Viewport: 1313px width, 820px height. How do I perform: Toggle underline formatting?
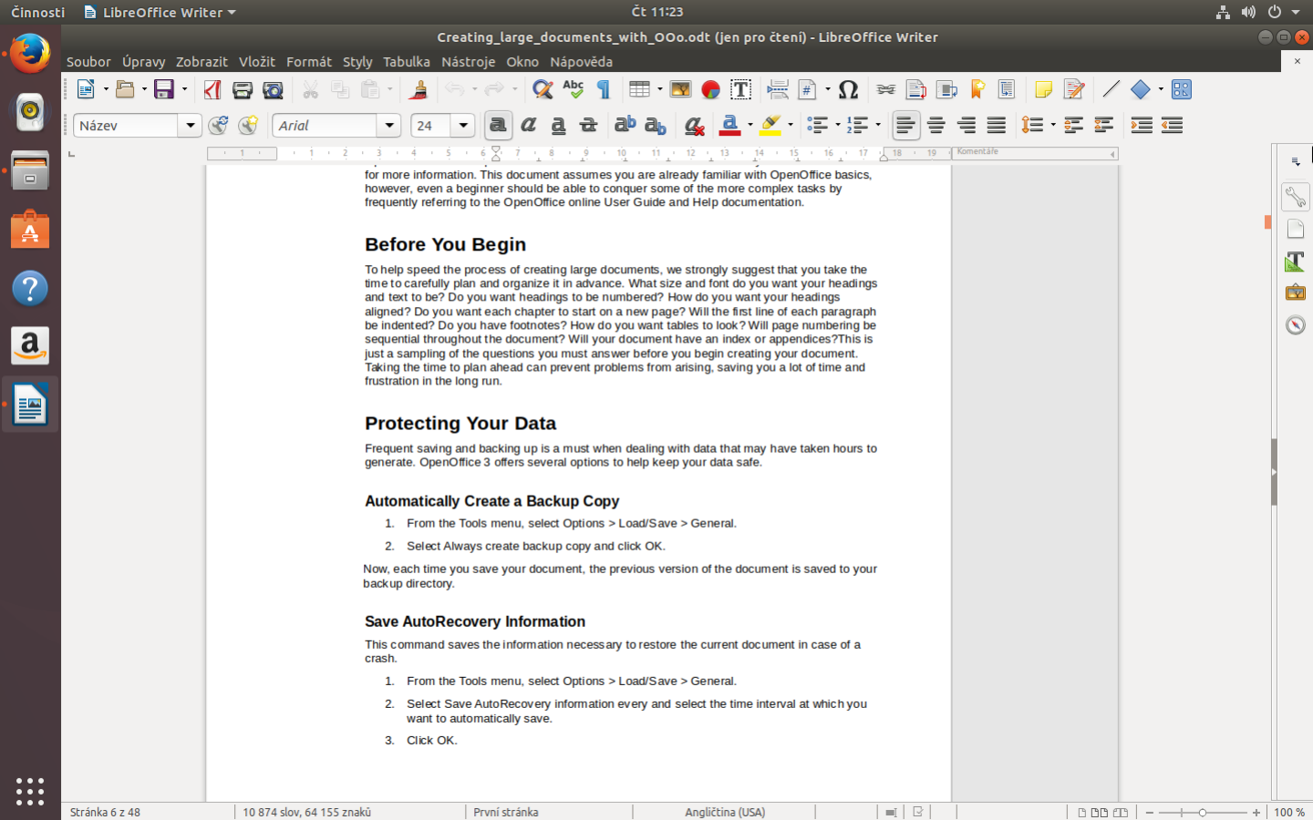[558, 126]
